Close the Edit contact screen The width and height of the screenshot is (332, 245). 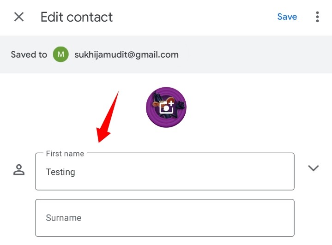point(19,17)
